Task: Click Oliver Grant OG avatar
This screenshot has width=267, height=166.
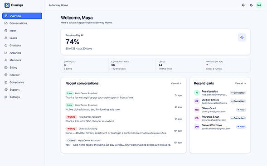Action: point(197,110)
